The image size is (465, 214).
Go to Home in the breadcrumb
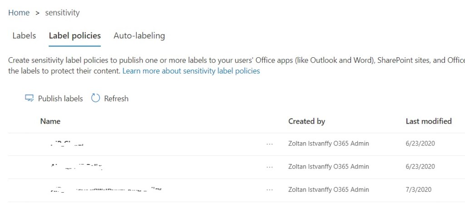pos(19,13)
